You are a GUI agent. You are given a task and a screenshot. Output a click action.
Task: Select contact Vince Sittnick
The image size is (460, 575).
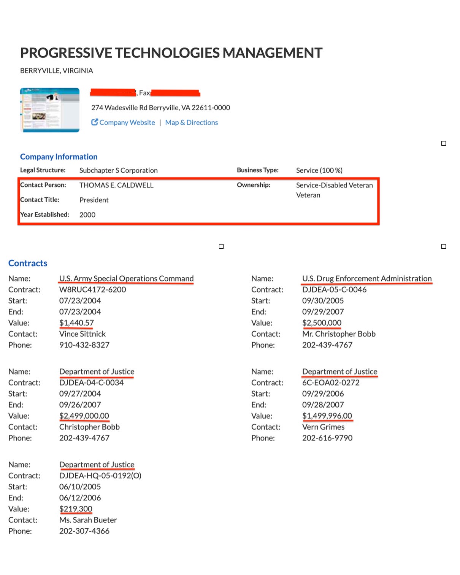click(82, 334)
